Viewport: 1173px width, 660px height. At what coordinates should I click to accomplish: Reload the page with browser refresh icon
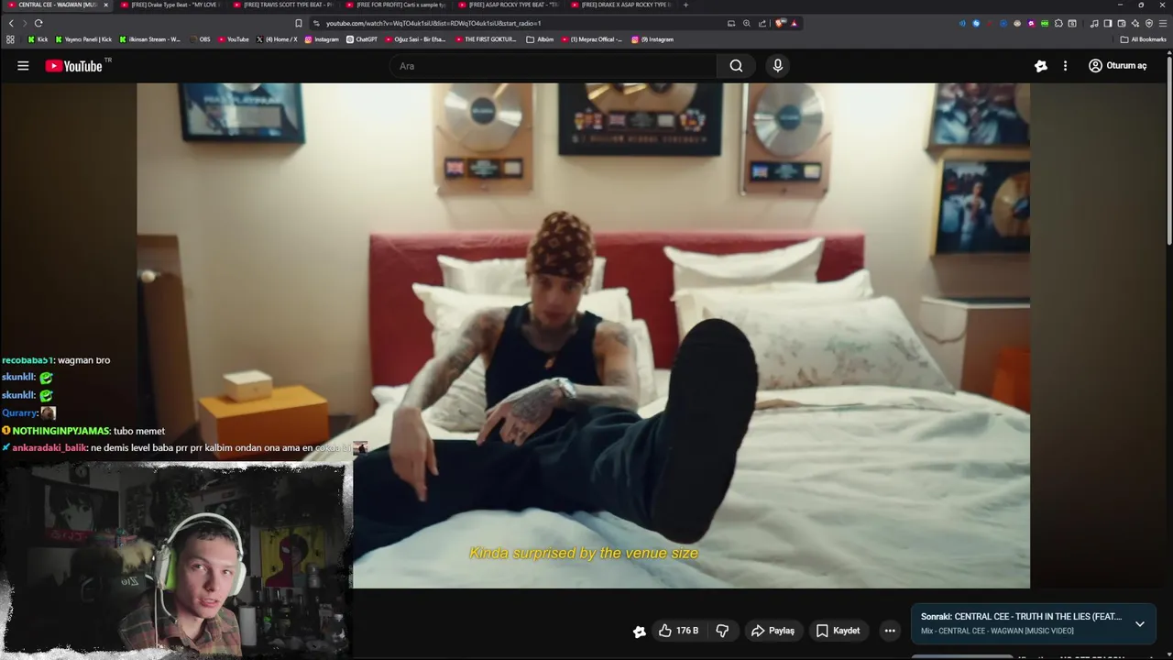tap(38, 23)
